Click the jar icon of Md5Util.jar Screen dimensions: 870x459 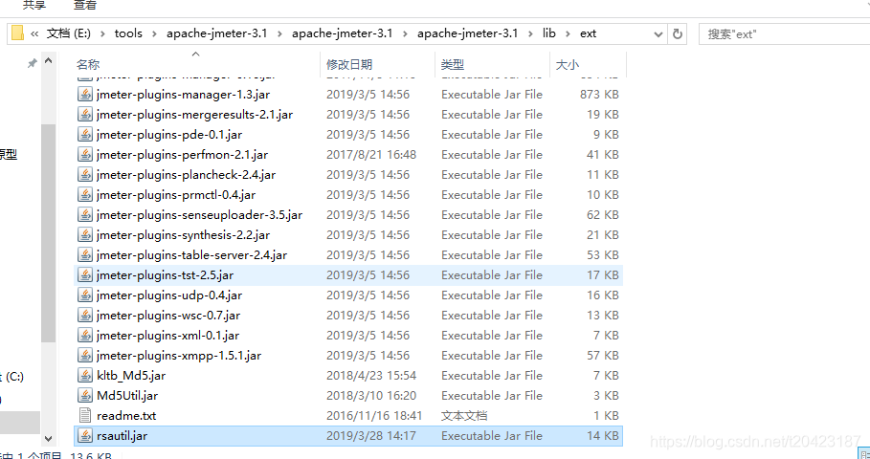click(85, 395)
